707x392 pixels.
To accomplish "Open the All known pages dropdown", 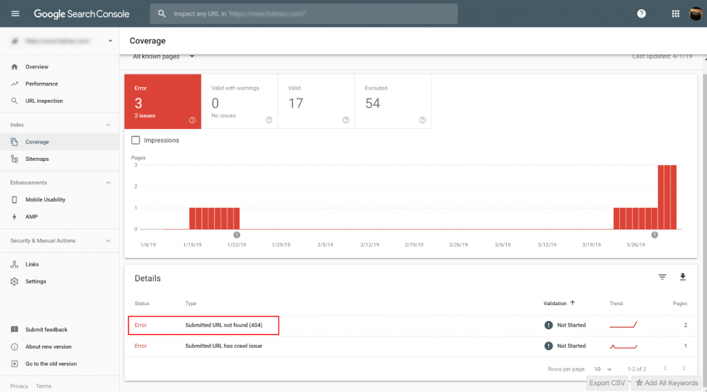I will pos(164,57).
